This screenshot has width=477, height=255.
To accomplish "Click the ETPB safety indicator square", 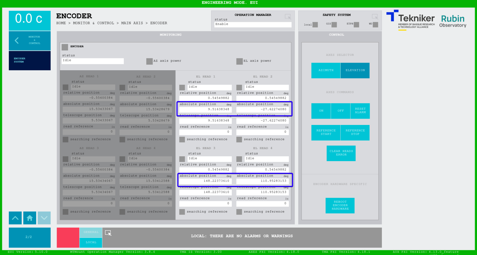I will pos(356,25).
